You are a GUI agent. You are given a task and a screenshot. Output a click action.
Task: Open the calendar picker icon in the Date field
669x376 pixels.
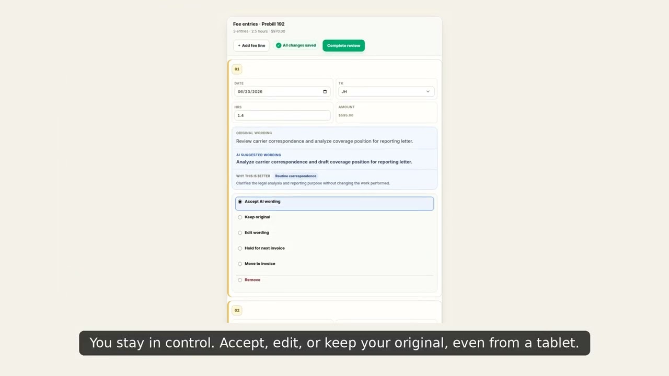[x=325, y=91]
